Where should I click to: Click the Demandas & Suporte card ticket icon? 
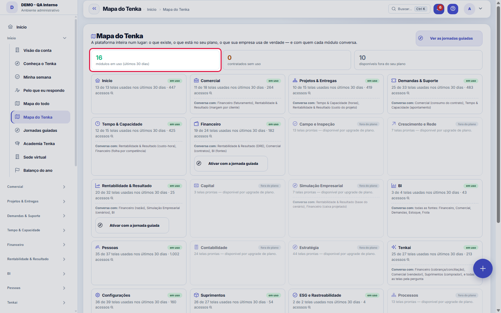point(394,81)
